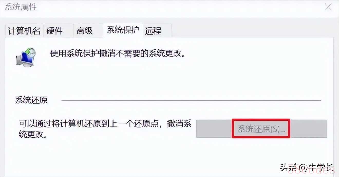The width and height of the screenshot is (339, 177).
Task: Click the 统更改。 second line of text
Action: pos(33,135)
